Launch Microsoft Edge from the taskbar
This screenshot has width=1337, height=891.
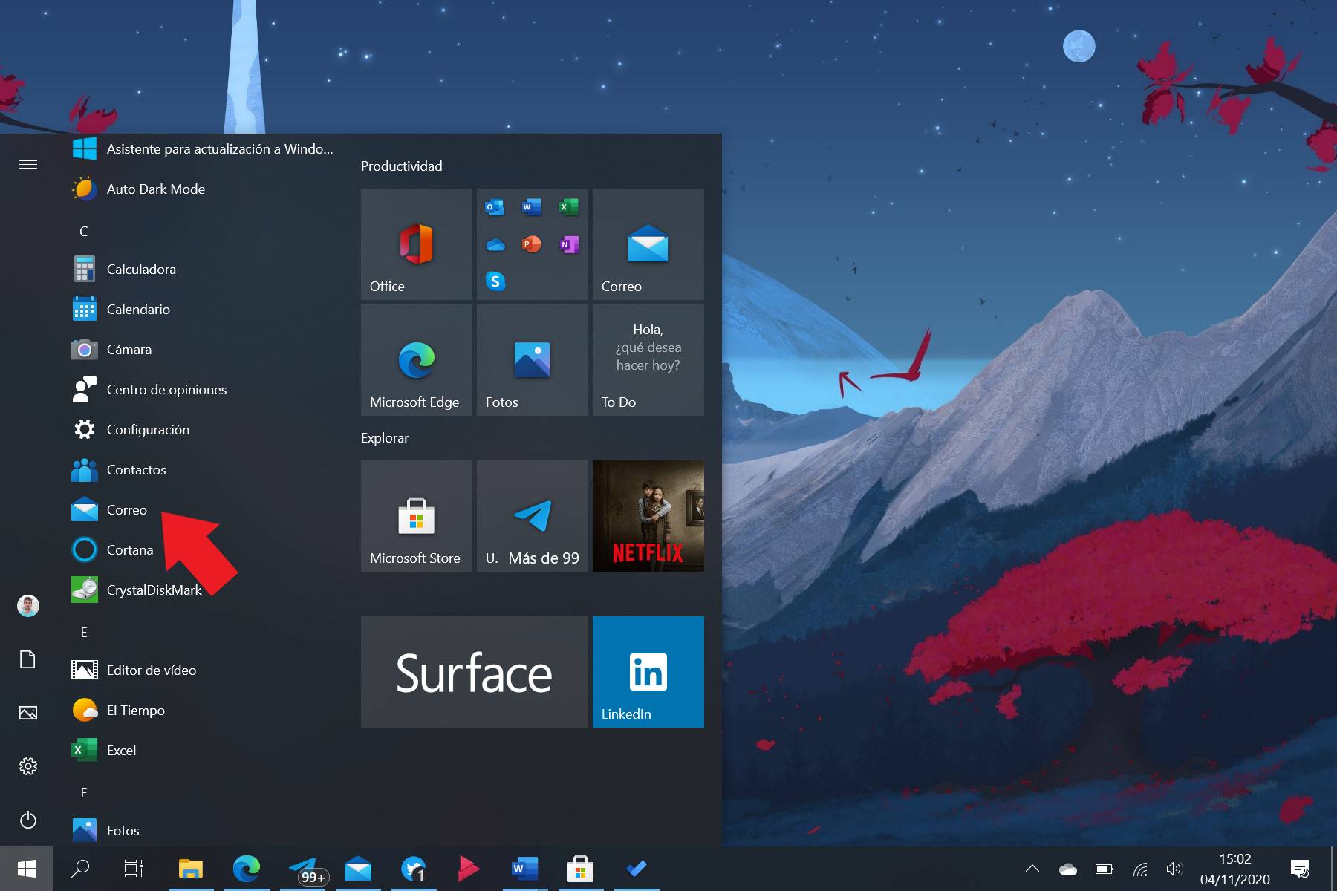pyautogui.click(x=247, y=868)
